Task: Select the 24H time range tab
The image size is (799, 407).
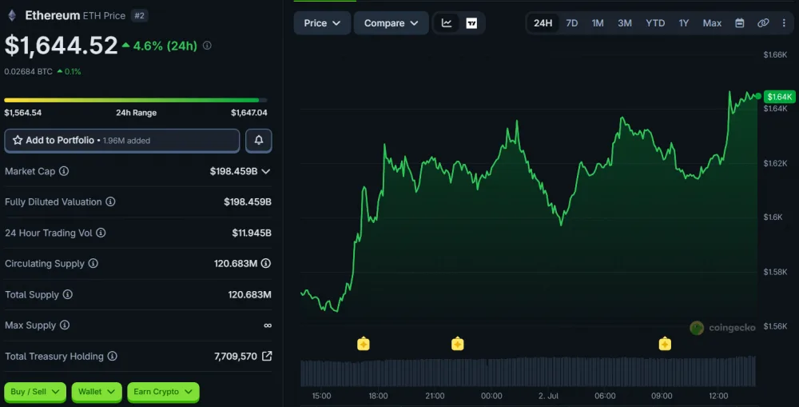Action: click(x=543, y=23)
